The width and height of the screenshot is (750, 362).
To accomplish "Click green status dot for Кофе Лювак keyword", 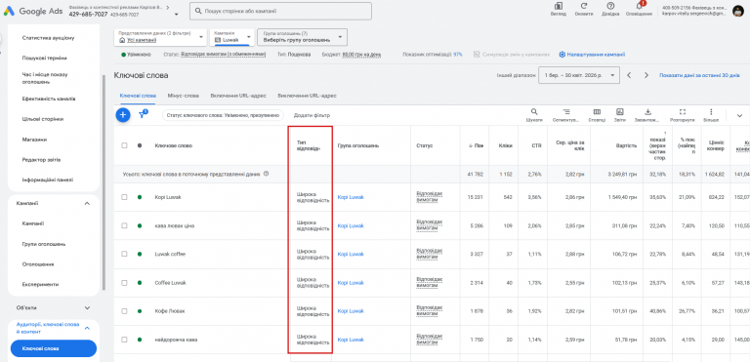I will coord(140,311).
